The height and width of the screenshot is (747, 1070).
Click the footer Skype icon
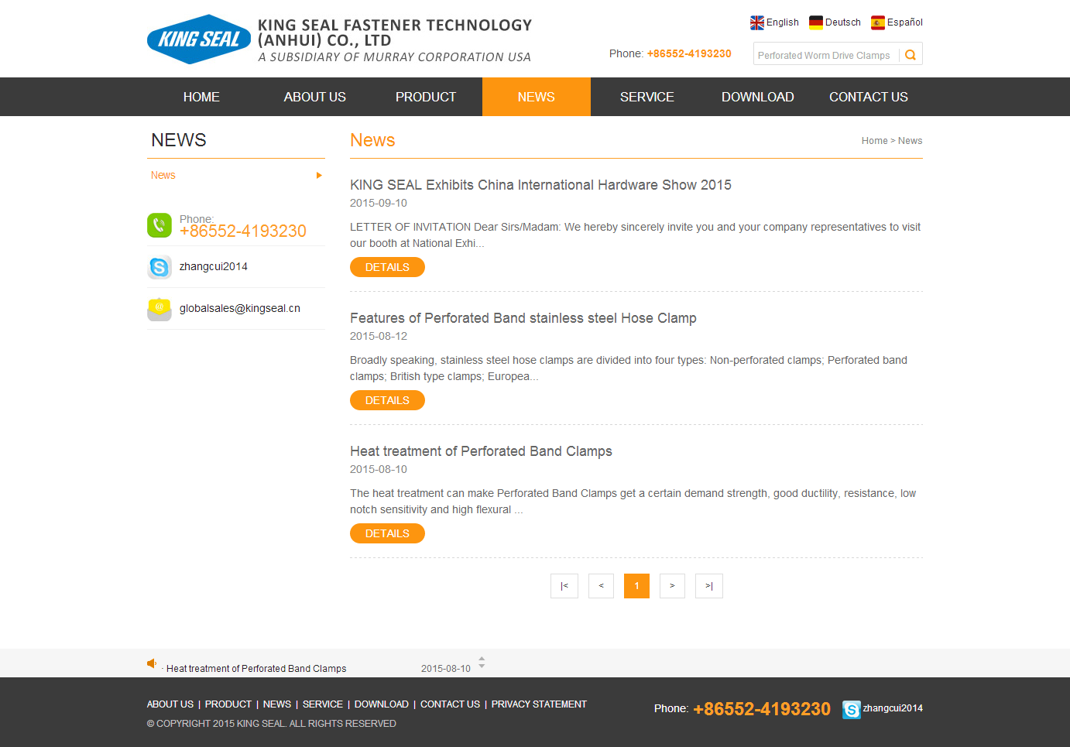852,709
